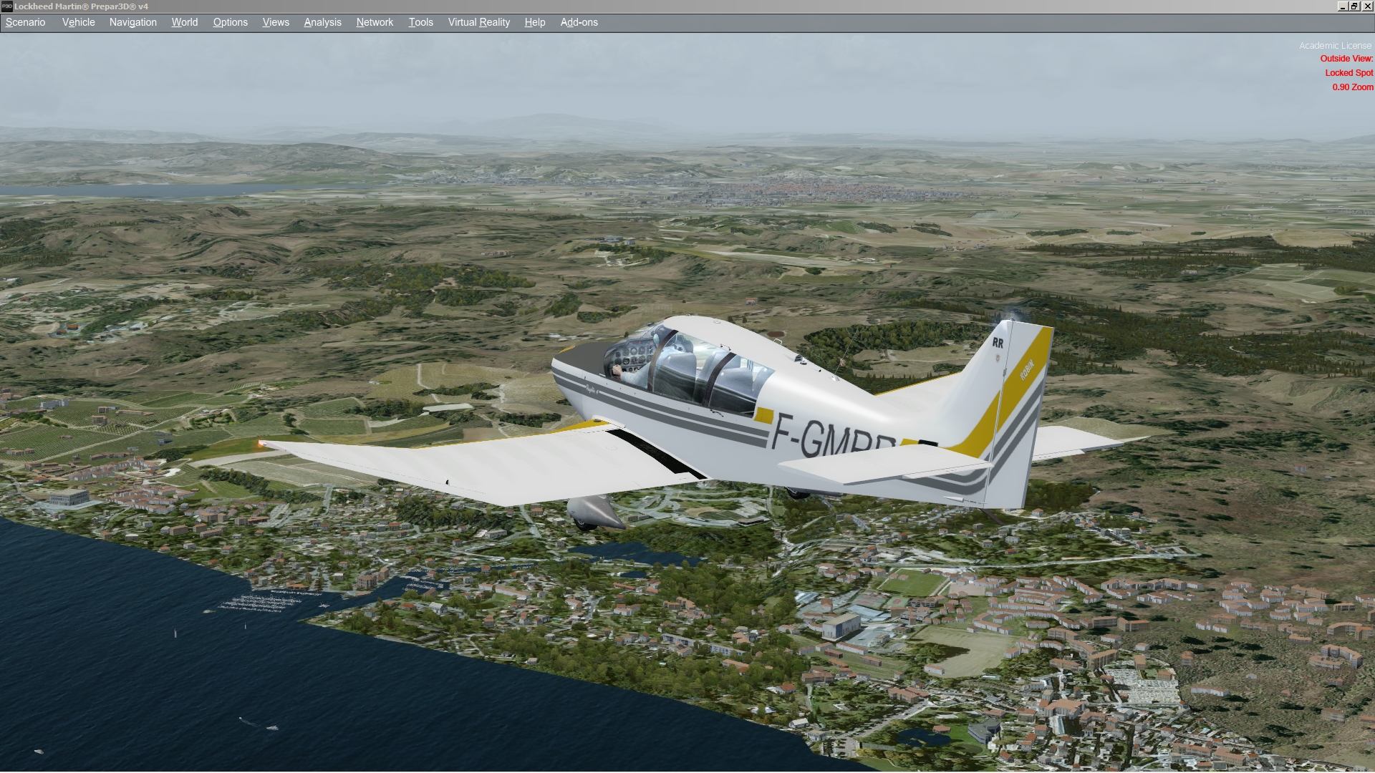1375x773 pixels.
Task: Click the 'Academic License' text
Action: (x=1335, y=45)
